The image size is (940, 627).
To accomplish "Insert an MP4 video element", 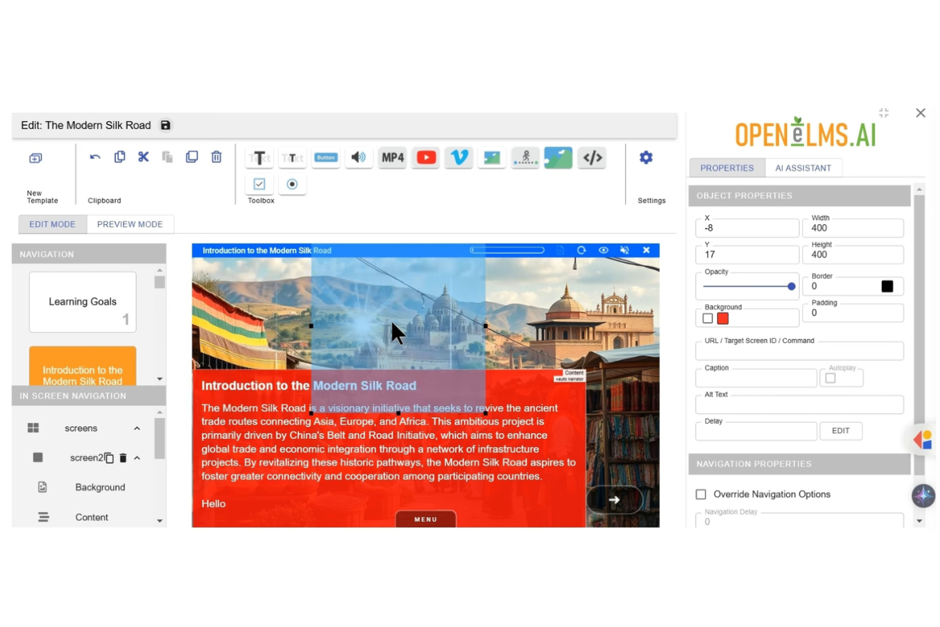I will [392, 158].
